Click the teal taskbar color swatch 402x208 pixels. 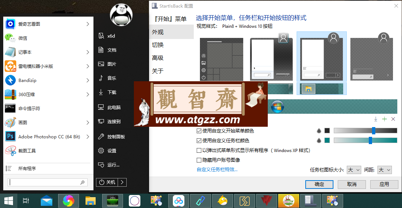pos(327,140)
